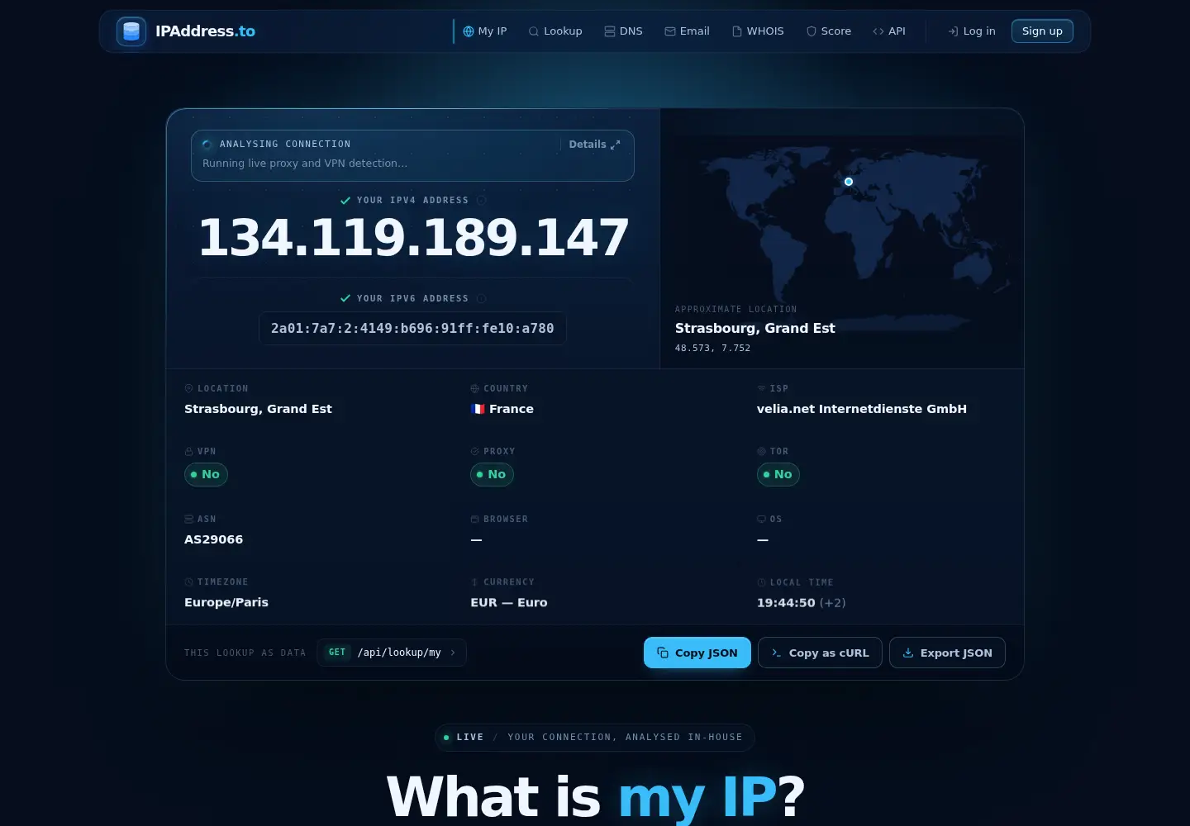The width and height of the screenshot is (1190, 826).
Task: Click the Strasbourg, Grand Est location value
Action: (258, 409)
